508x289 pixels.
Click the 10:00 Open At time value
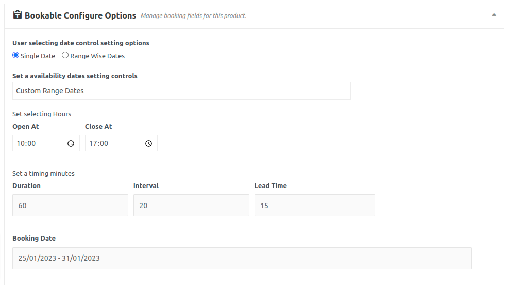point(26,144)
